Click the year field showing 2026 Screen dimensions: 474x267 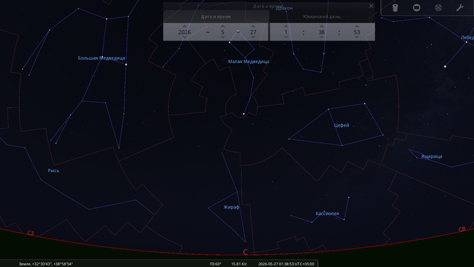click(184, 32)
